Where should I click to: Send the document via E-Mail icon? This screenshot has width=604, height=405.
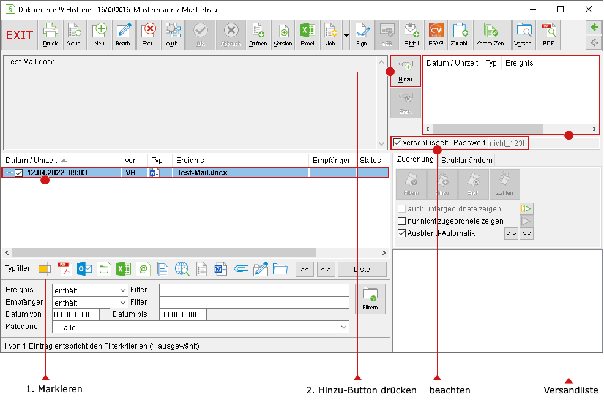tap(411, 35)
